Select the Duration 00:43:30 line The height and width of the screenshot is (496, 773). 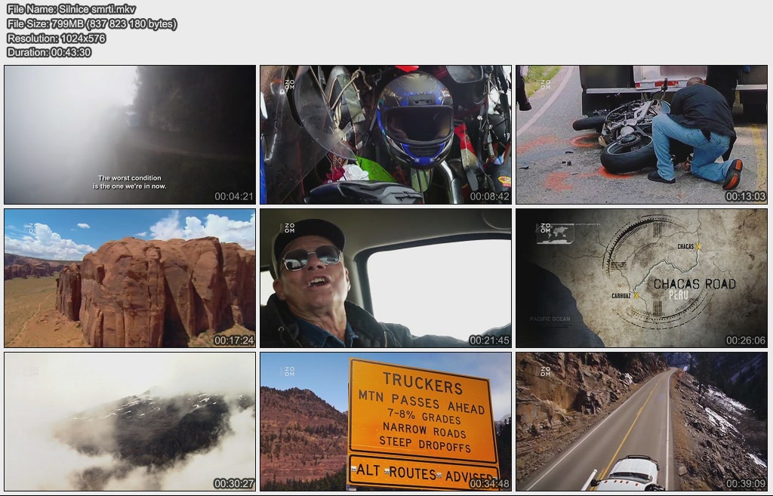pyautogui.click(x=49, y=52)
